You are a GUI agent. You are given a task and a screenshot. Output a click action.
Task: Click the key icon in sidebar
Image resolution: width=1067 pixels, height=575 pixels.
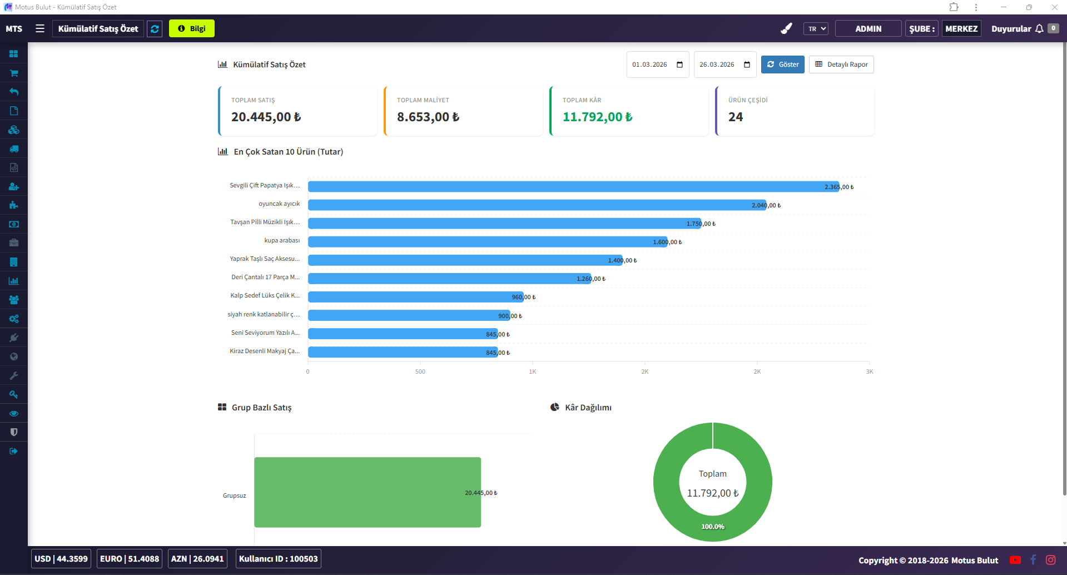(x=14, y=394)
